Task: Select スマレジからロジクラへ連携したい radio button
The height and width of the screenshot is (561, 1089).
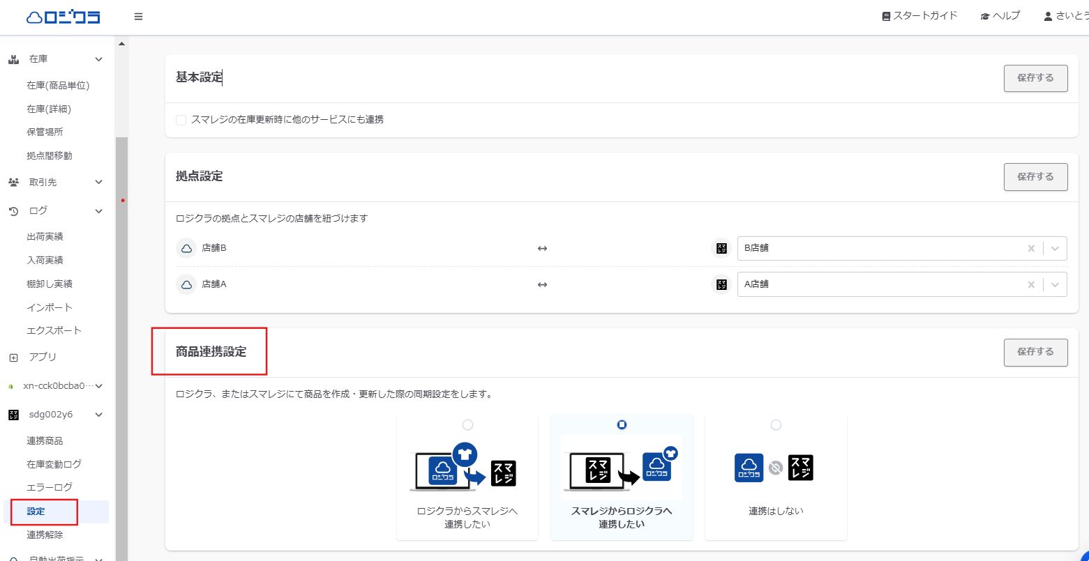Action: tap(622, 425)
